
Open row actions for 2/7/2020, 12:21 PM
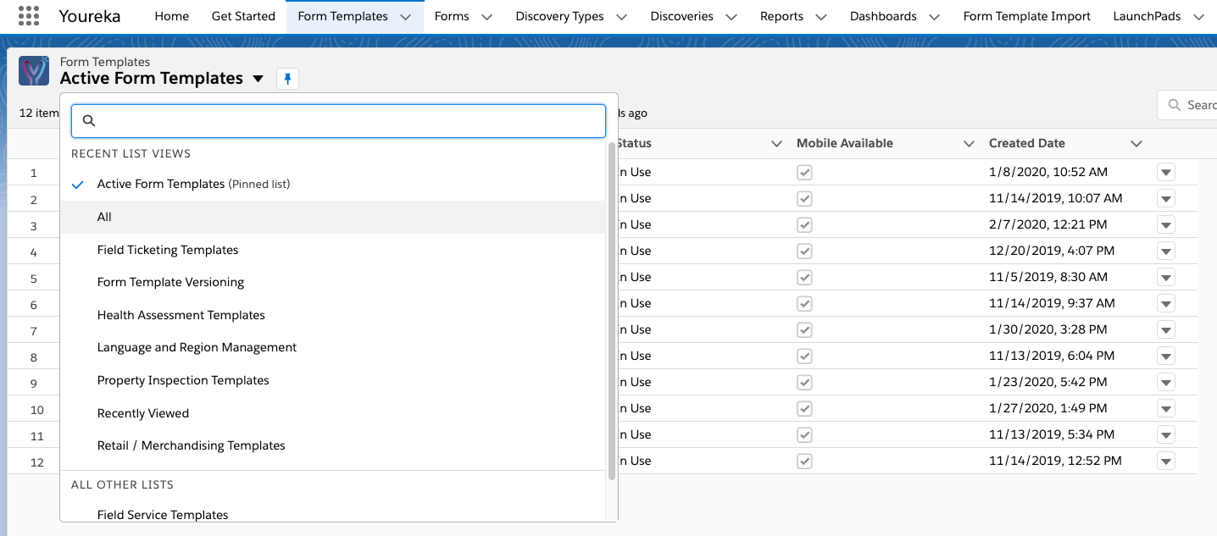[x=1166, y=224]
